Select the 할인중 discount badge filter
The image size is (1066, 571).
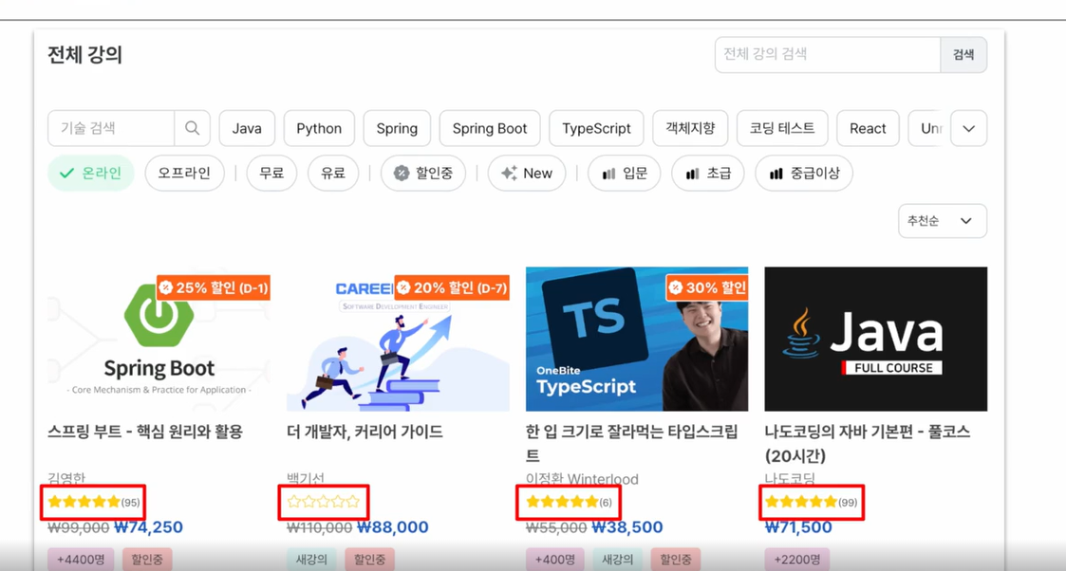[x=423, y=174]
